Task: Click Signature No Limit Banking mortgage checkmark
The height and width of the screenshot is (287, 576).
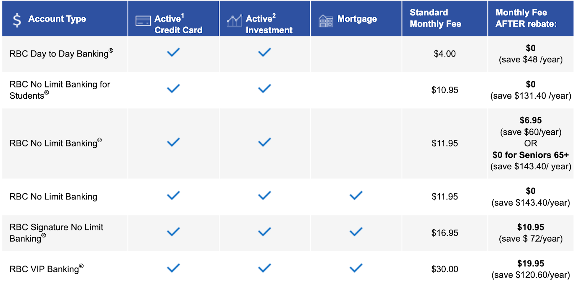Action: click(356, 232)
